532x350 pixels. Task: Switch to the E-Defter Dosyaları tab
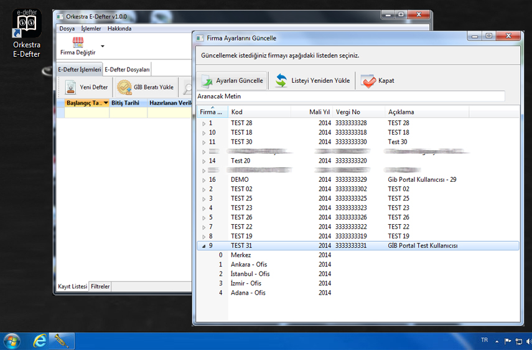tap(127, 70)
